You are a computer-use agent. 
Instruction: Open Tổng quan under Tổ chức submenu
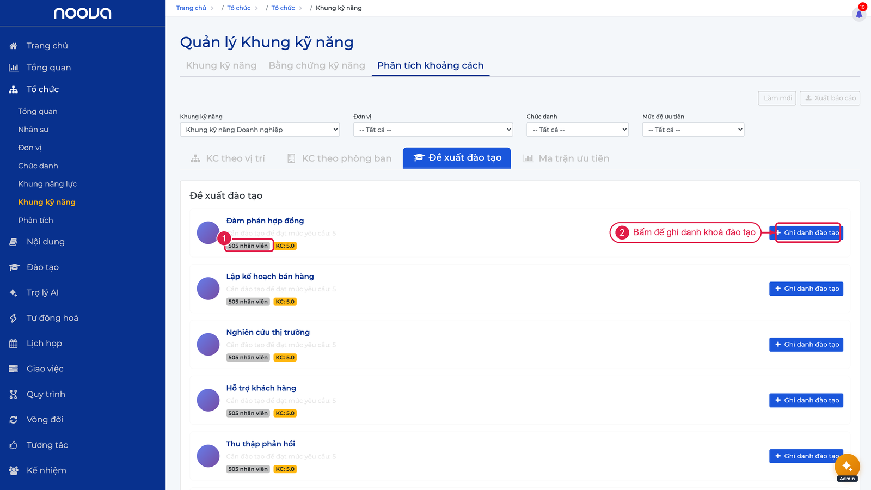pyautogui.click(x=38, y=111)
